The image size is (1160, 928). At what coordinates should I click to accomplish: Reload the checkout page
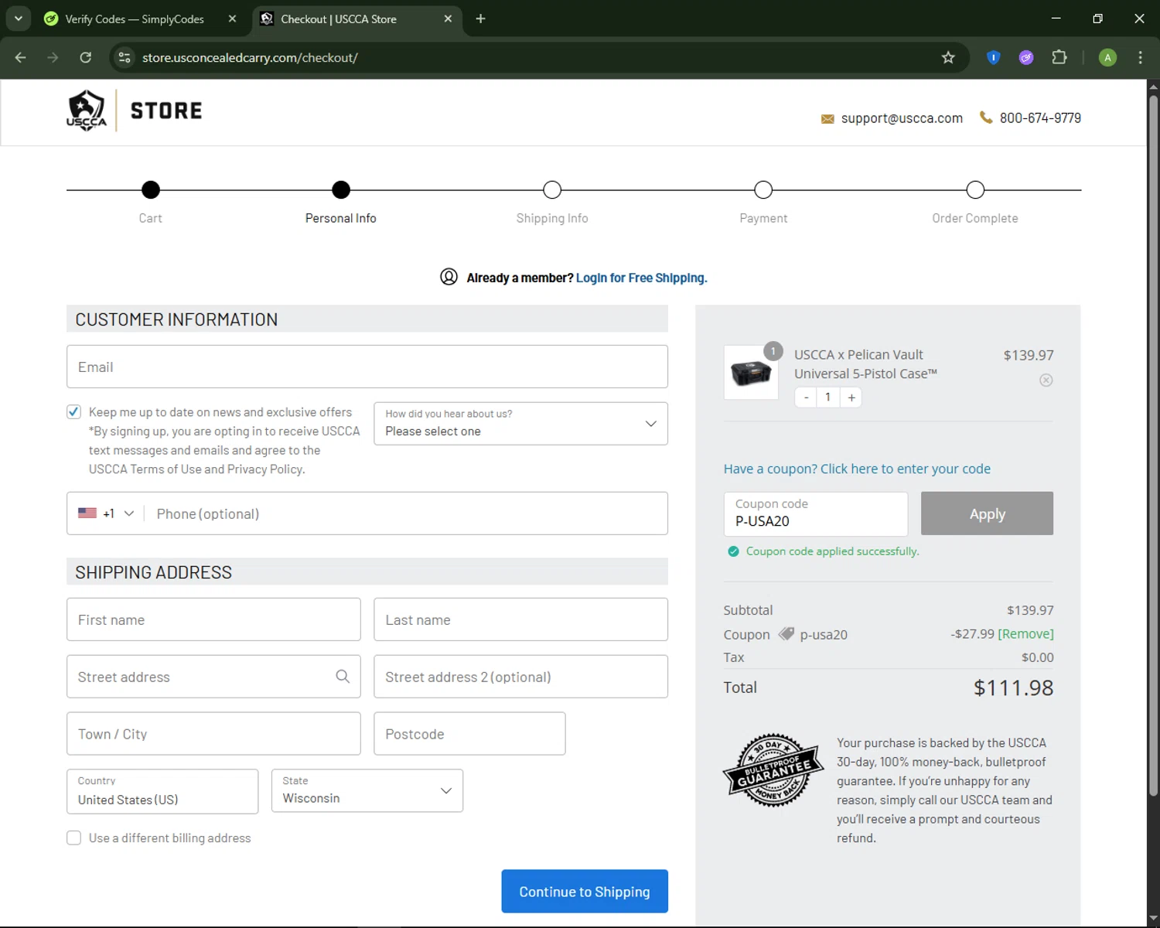86,57
